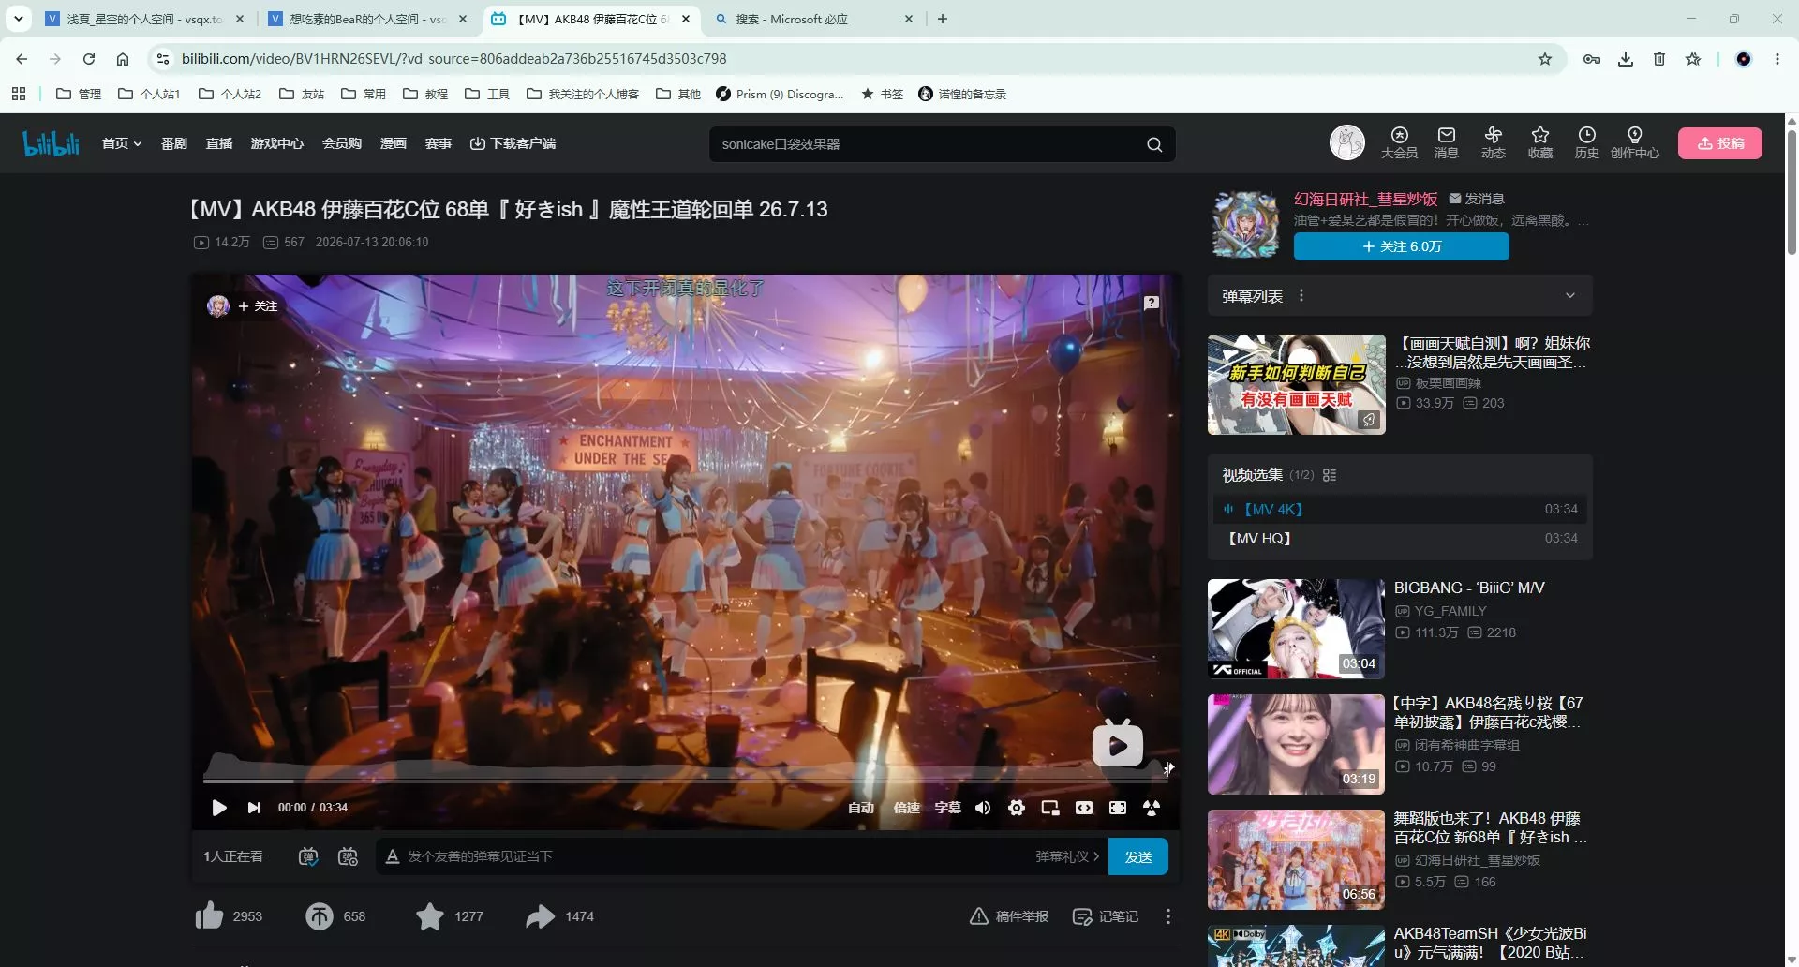
Task: Open subtitle 字幕 menu
Action: tap(947, 808)
